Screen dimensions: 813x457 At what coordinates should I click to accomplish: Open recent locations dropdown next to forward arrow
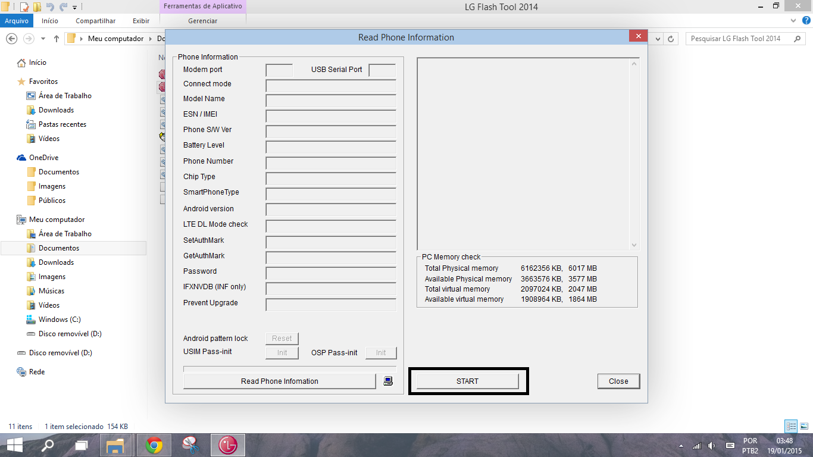click(43, 39)
